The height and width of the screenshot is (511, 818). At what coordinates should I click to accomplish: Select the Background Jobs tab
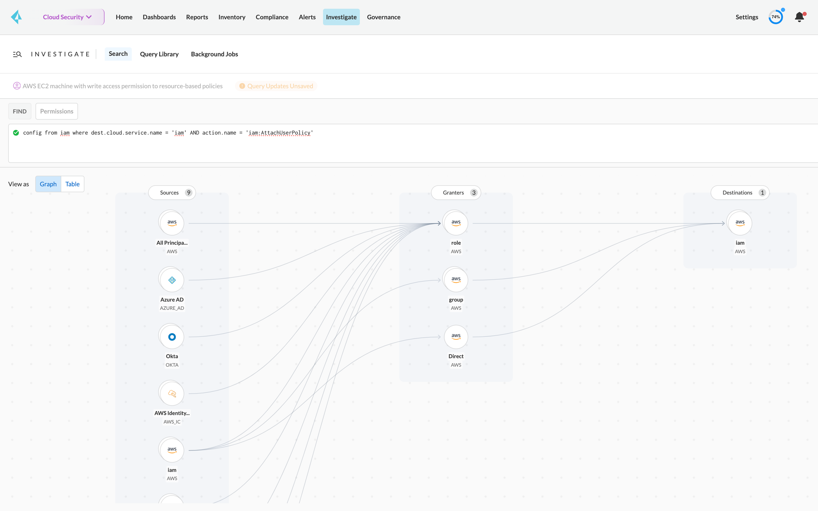click(214, 54)
